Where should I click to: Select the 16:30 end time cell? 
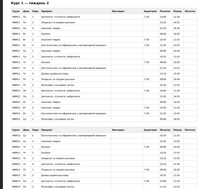[176, 28]
